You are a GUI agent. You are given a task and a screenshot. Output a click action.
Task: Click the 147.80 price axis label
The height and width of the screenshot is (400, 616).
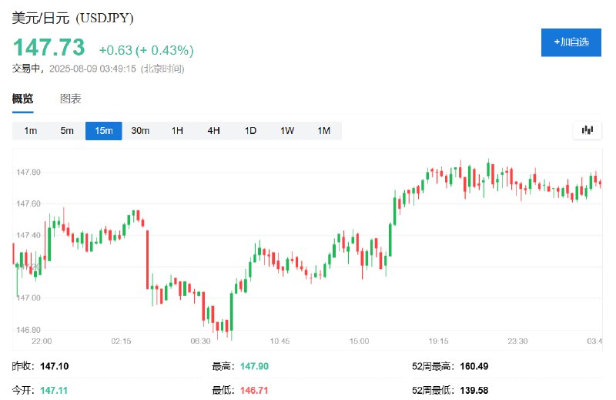(28, 173)
